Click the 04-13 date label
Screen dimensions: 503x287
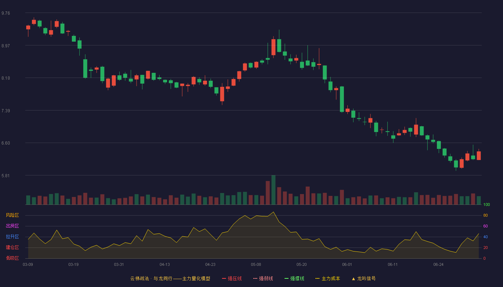tap(165, 264)
